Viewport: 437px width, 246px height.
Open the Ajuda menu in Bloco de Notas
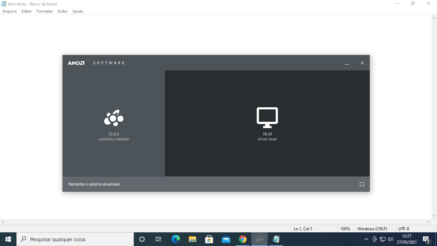point(77,11)
